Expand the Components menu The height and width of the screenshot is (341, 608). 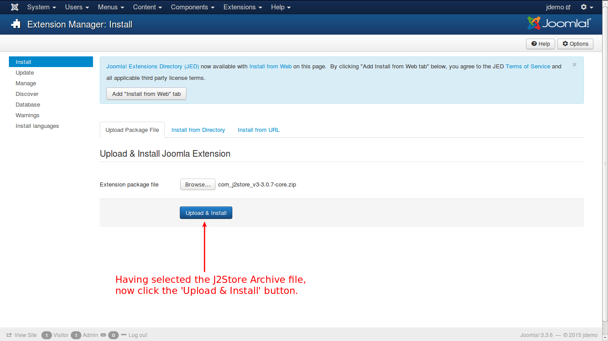coord(193,7)
